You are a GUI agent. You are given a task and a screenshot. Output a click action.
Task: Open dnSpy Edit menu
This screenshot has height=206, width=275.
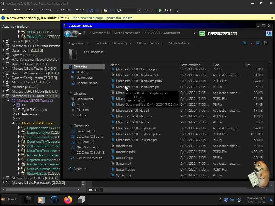[17, 10]
